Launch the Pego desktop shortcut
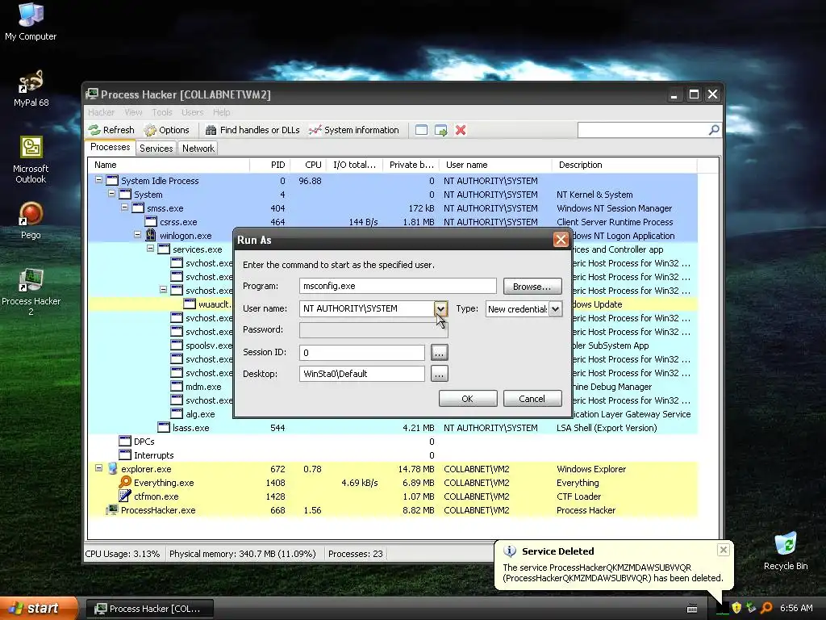Image resolution: width=826 pixels, height=620 pixels. coord(31,220)
